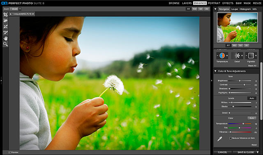Collapse the right panel with arrow
Screen dimensions: 263x155
click(x=212, y=81)
